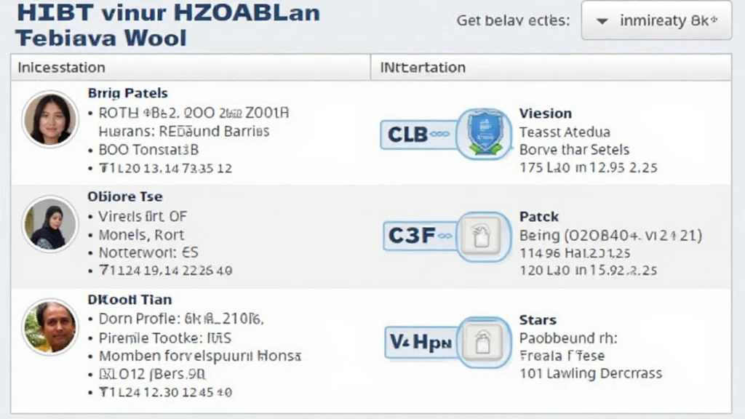Select the CLB label badge
The height and width of the screenshot is (419, 745).
point(418,135)
